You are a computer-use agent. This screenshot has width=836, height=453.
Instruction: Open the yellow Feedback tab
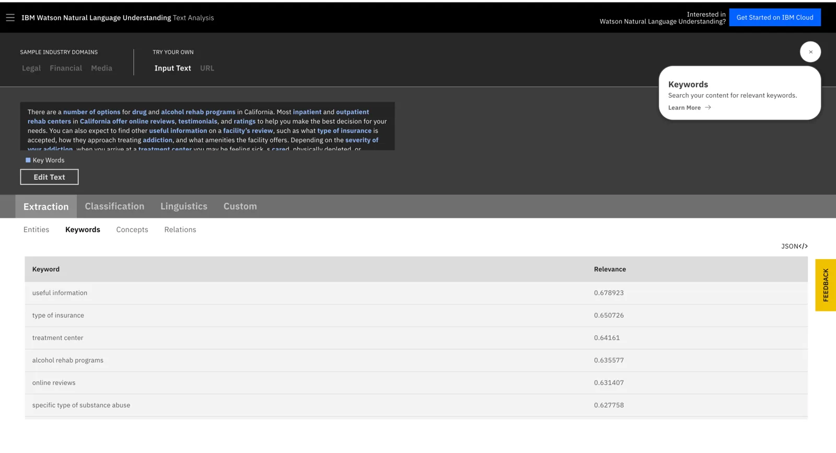(x=826, y=285)
